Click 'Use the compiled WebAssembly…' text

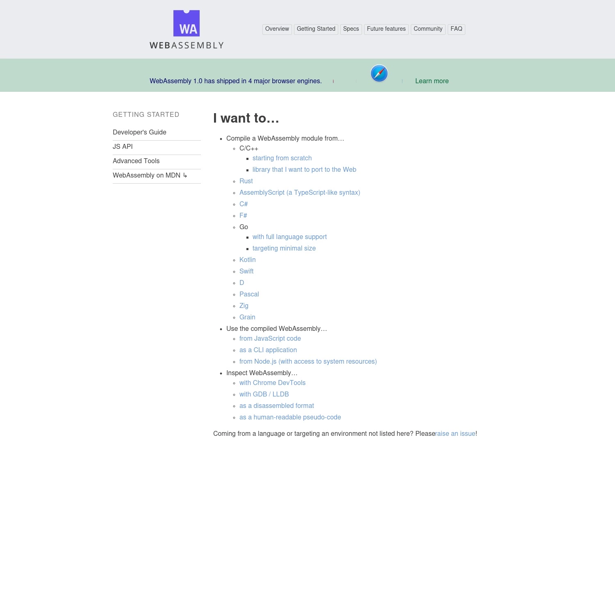[x=277, y=329]
